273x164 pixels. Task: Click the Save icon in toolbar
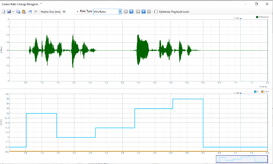point(9,12)
